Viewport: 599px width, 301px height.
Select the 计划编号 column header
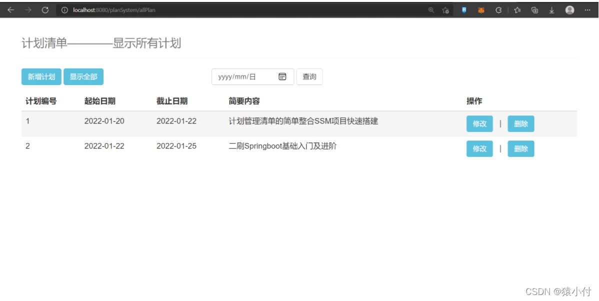click(x=41, y=101)
